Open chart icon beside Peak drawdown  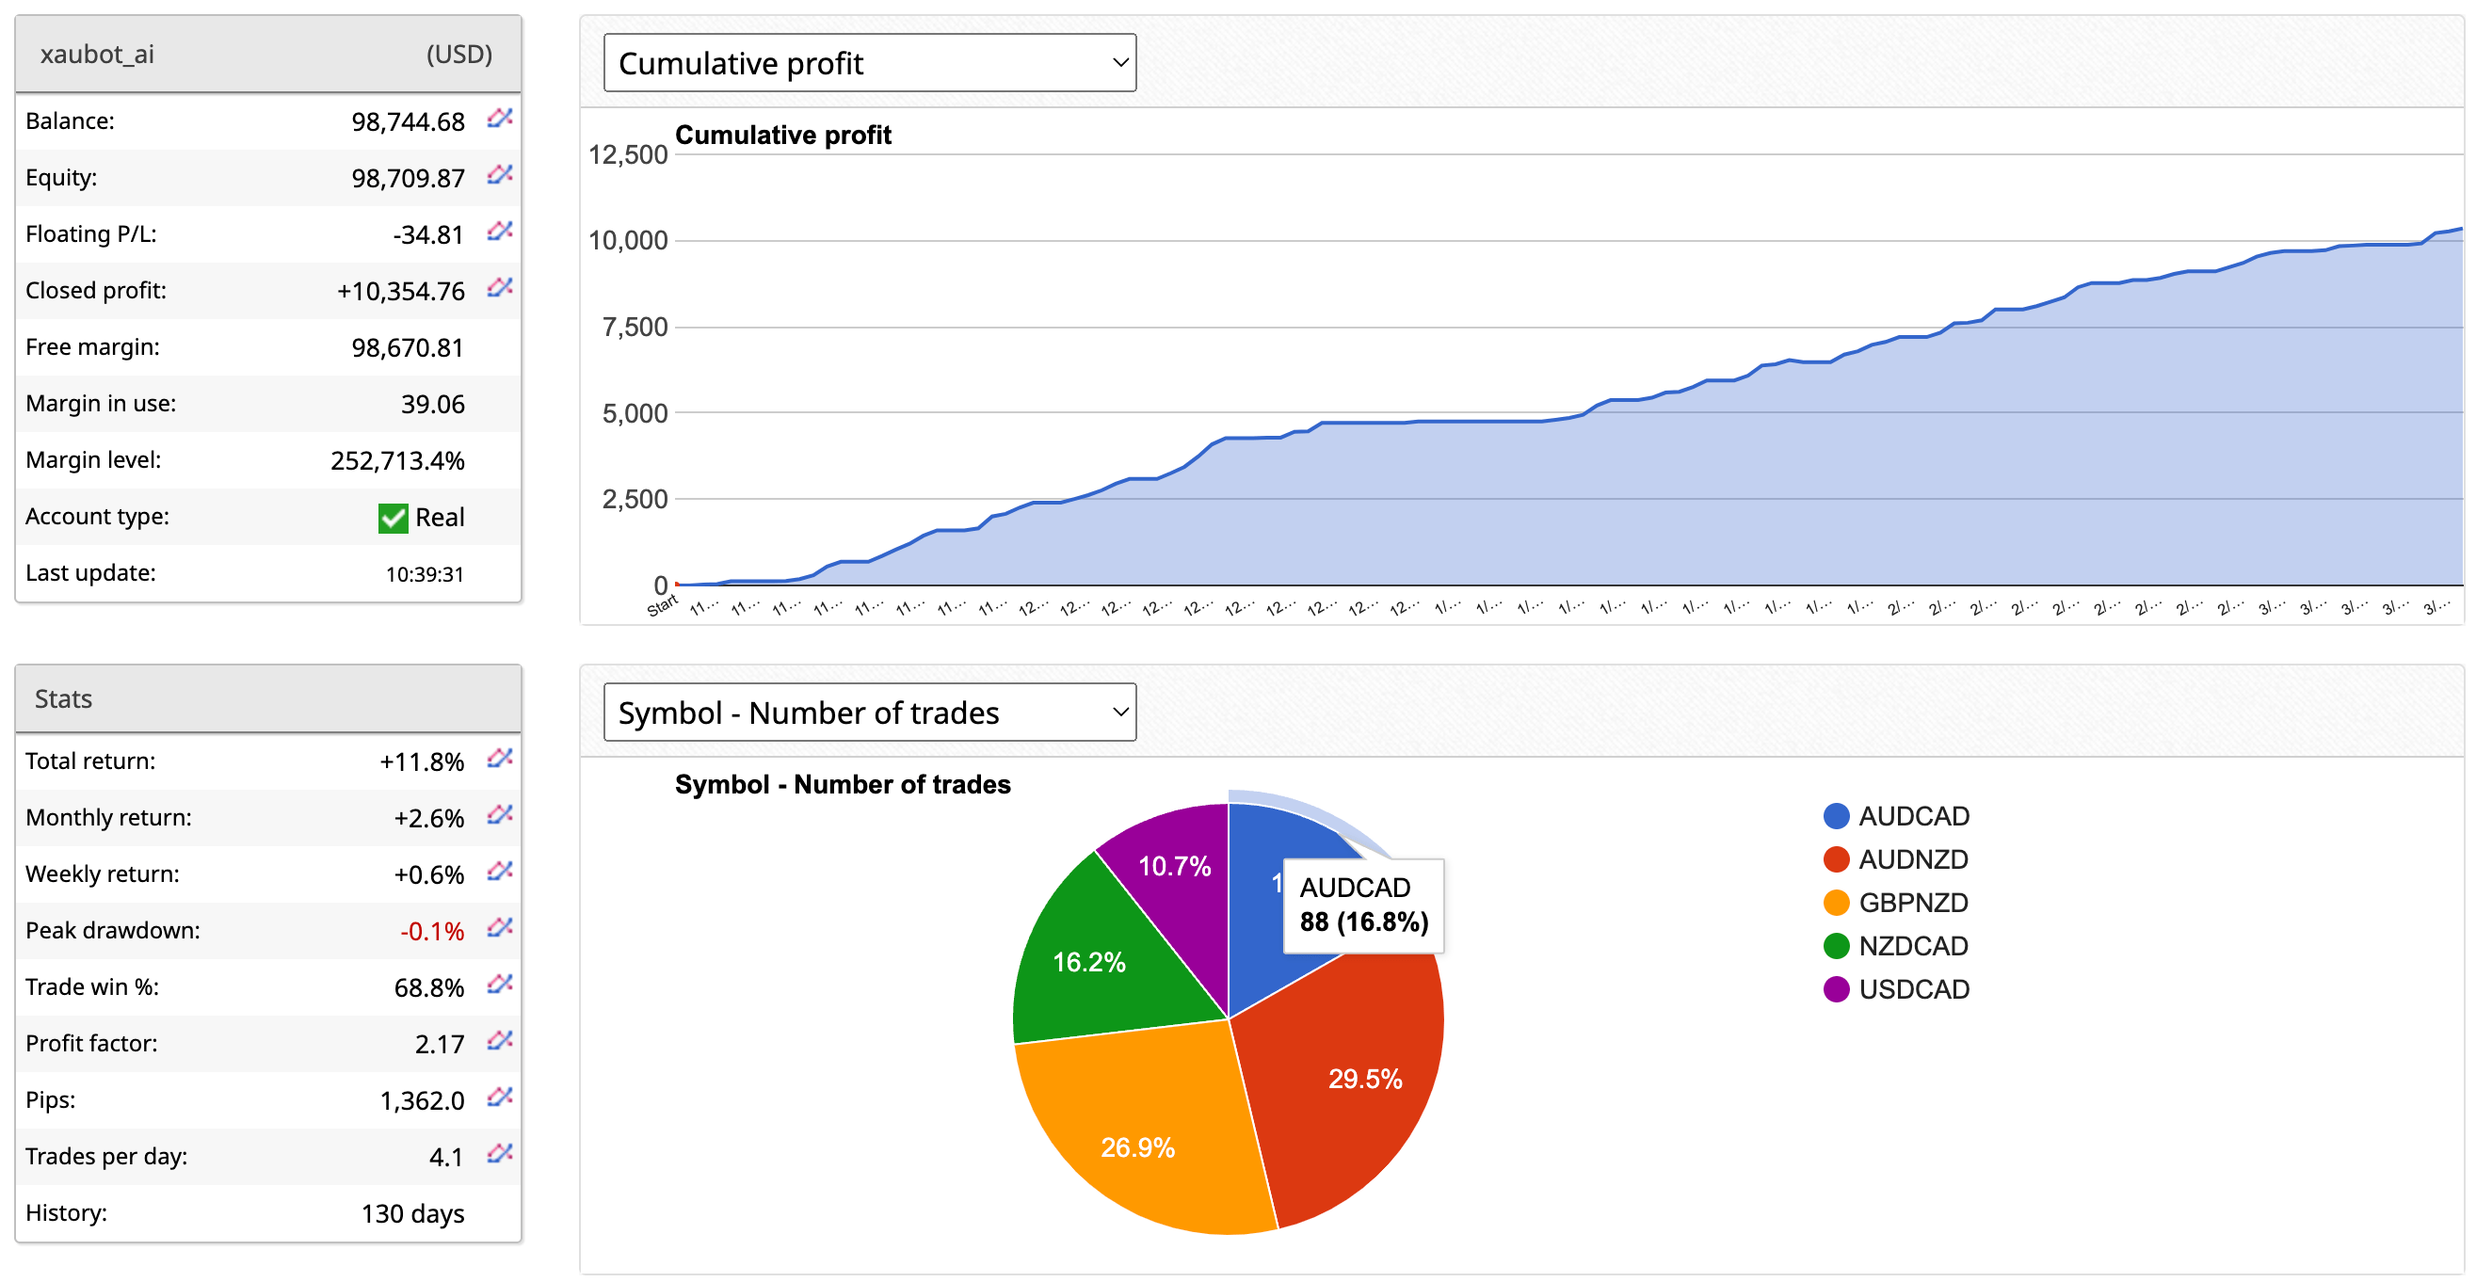[500, 928]
